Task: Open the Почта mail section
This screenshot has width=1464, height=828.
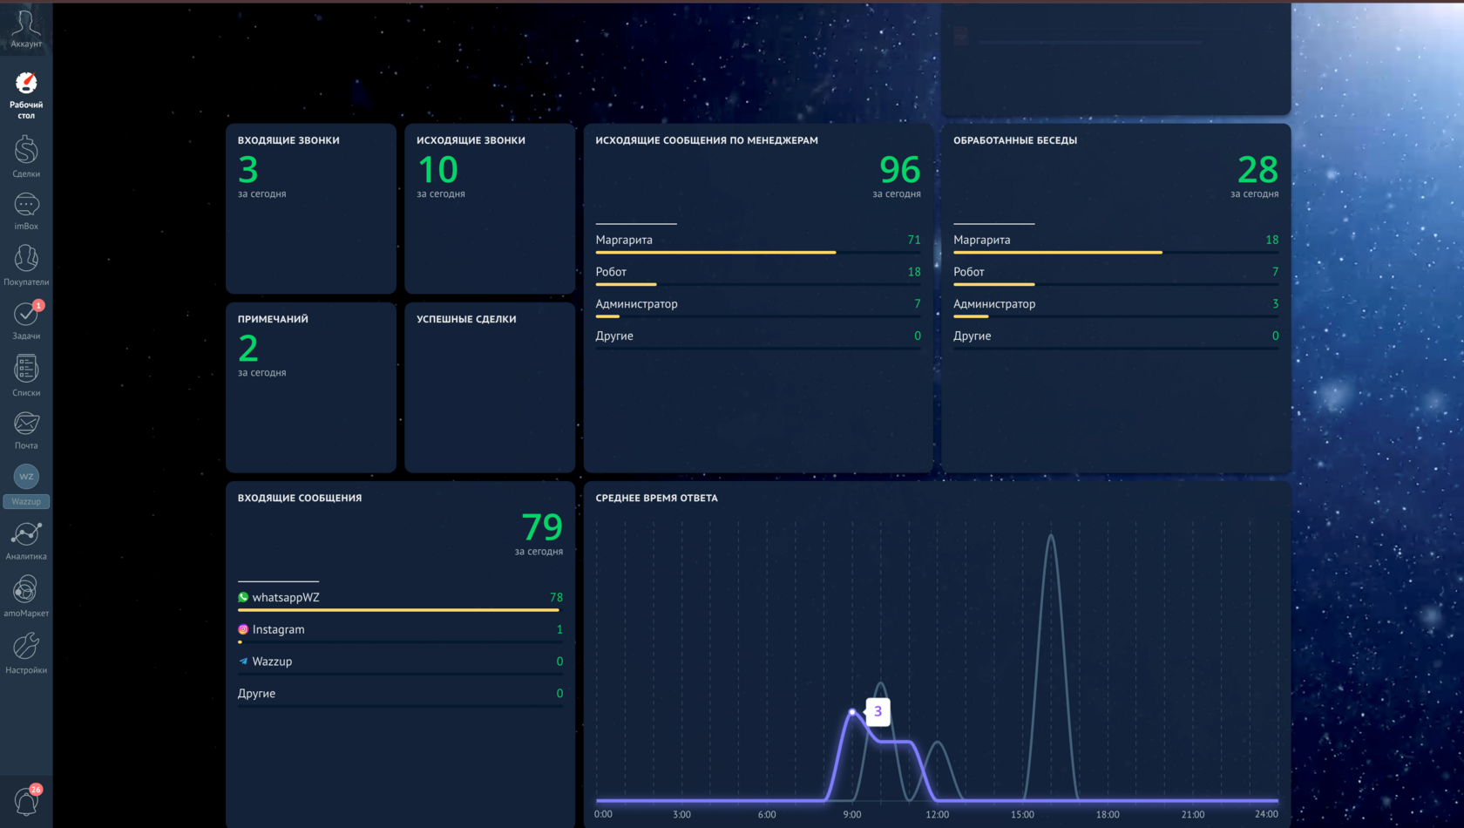Action: click(26, 431)
